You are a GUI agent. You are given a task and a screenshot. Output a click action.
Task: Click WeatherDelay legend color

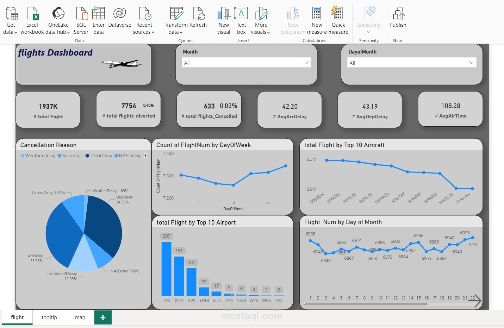23,156
